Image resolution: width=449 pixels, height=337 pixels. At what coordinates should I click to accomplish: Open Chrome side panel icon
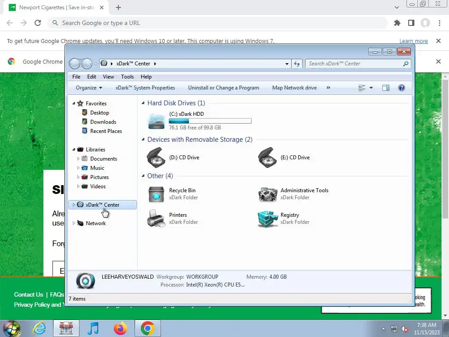pyautogui.click(x=411, y=23)
